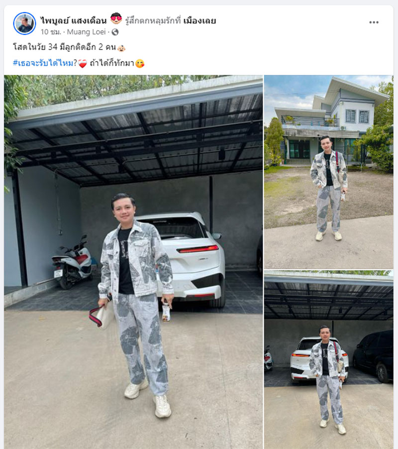This screenshot has height=449, width=398.
Task: Click the 10 ชม. post timestamp
Action: coord(50,32)
